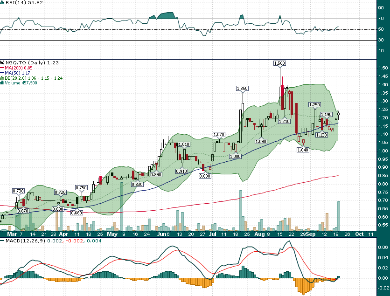Select the Aug label on date axis
The width and height of the screenshot is (390, 296).
[x=260, y=234]
